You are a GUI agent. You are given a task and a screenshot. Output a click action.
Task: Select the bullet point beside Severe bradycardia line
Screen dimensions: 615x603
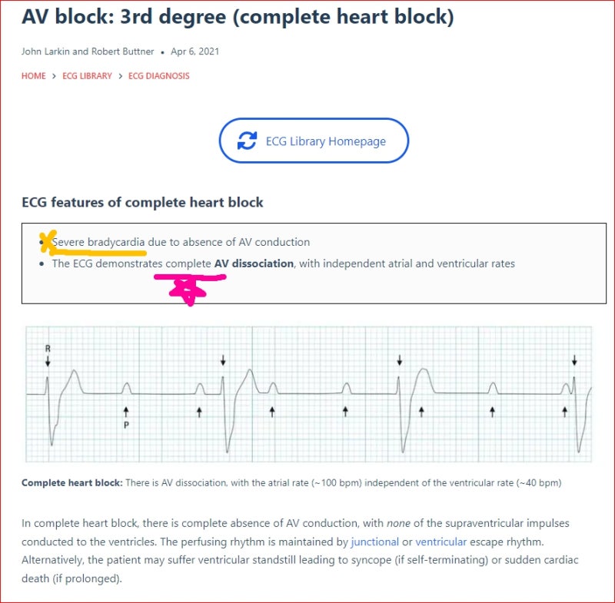tap(42, 242)
